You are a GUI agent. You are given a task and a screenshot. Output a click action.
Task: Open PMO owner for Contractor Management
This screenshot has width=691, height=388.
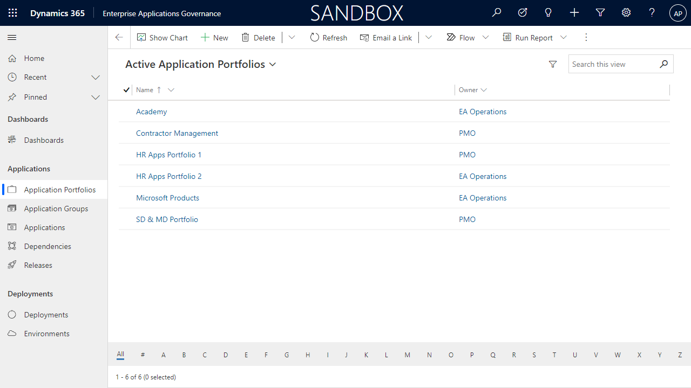click(x=468, y=133)
